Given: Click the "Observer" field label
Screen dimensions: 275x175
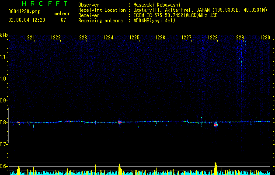Looking at the screenshot, I should click(x=89, y=5).
